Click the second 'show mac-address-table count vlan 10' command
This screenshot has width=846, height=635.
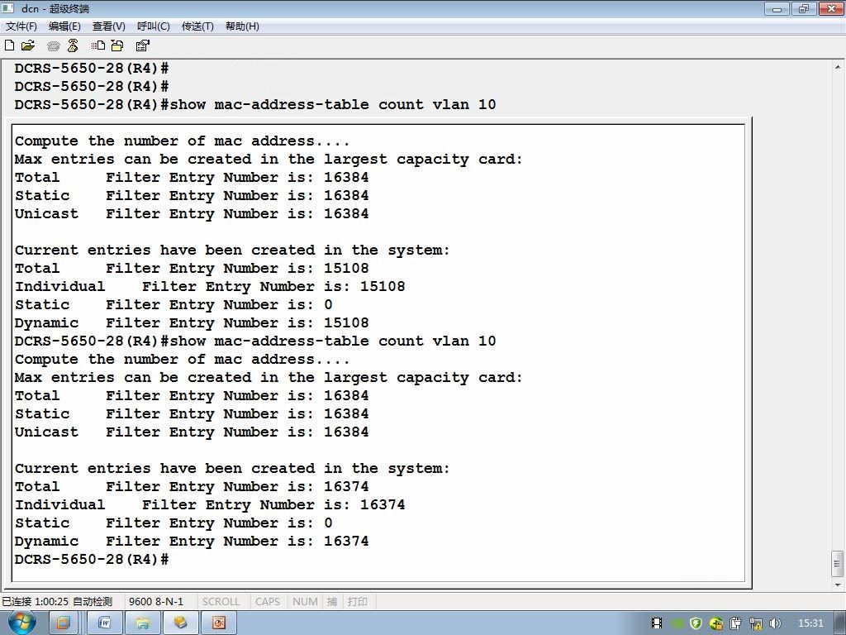(x=333, y=341)
